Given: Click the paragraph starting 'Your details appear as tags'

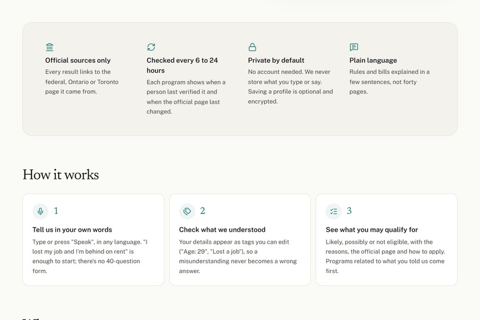Looking at the screenshot, I should point(238,256).
